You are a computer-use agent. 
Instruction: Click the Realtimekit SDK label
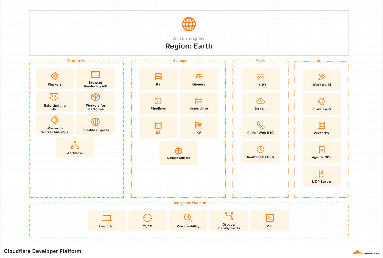point(261,157)
